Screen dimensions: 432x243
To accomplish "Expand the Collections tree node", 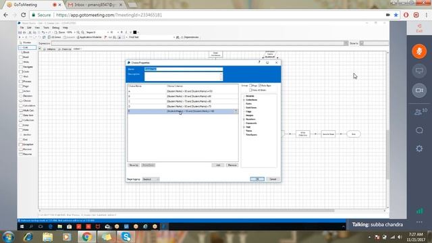I will click(x=244, y=100).
